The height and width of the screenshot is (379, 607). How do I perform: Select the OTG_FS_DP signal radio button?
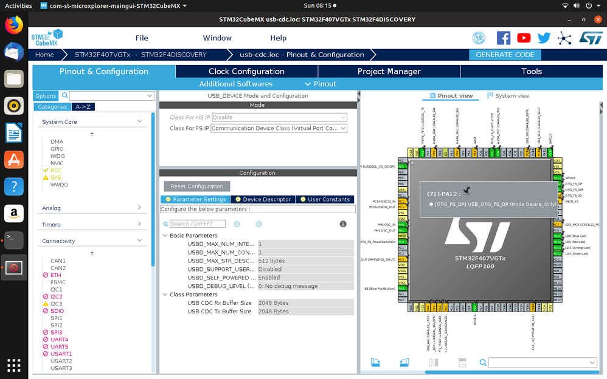(431, 204)
